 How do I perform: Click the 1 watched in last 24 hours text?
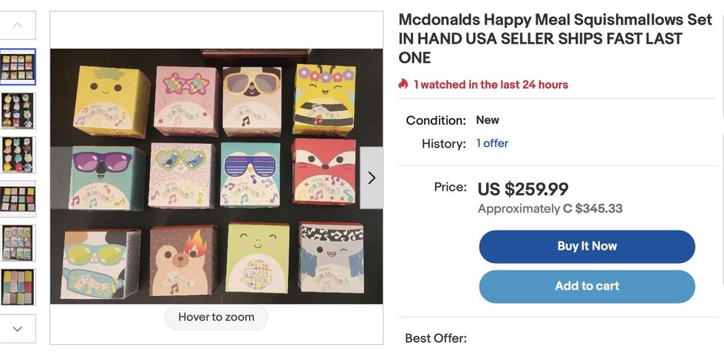[x=491, y=85]
